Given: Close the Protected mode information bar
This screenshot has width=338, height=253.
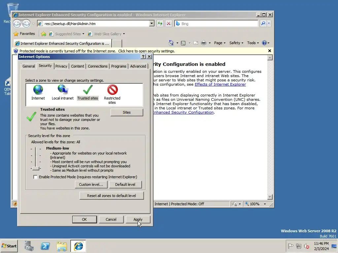Looking at the screenshot, I should click(269, 51).
